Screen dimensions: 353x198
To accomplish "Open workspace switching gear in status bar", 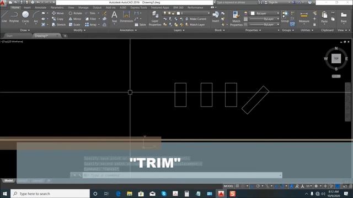I will click(x=316, y=186).
